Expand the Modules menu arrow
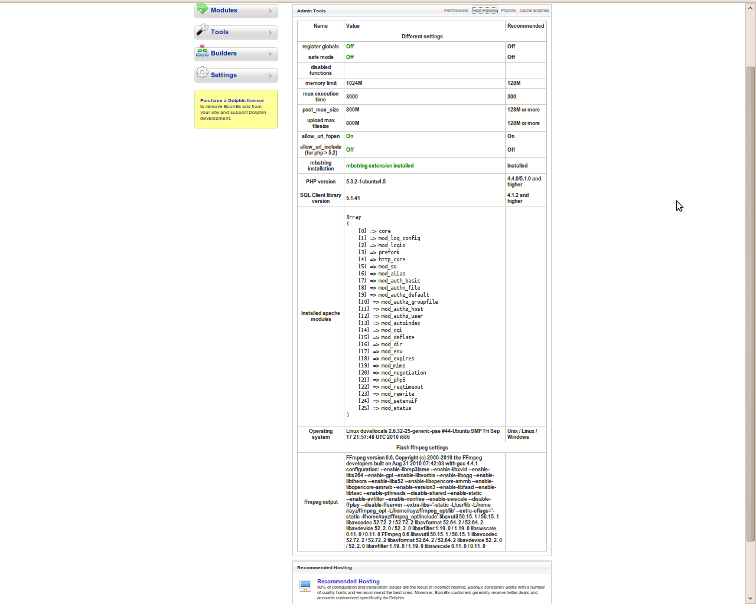 point(271,11)
